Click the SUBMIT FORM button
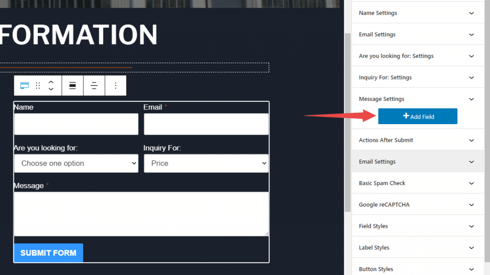Image resolution: width=490 pixels, height=275 pixels. pyautogui.click(x=48, y=253)
